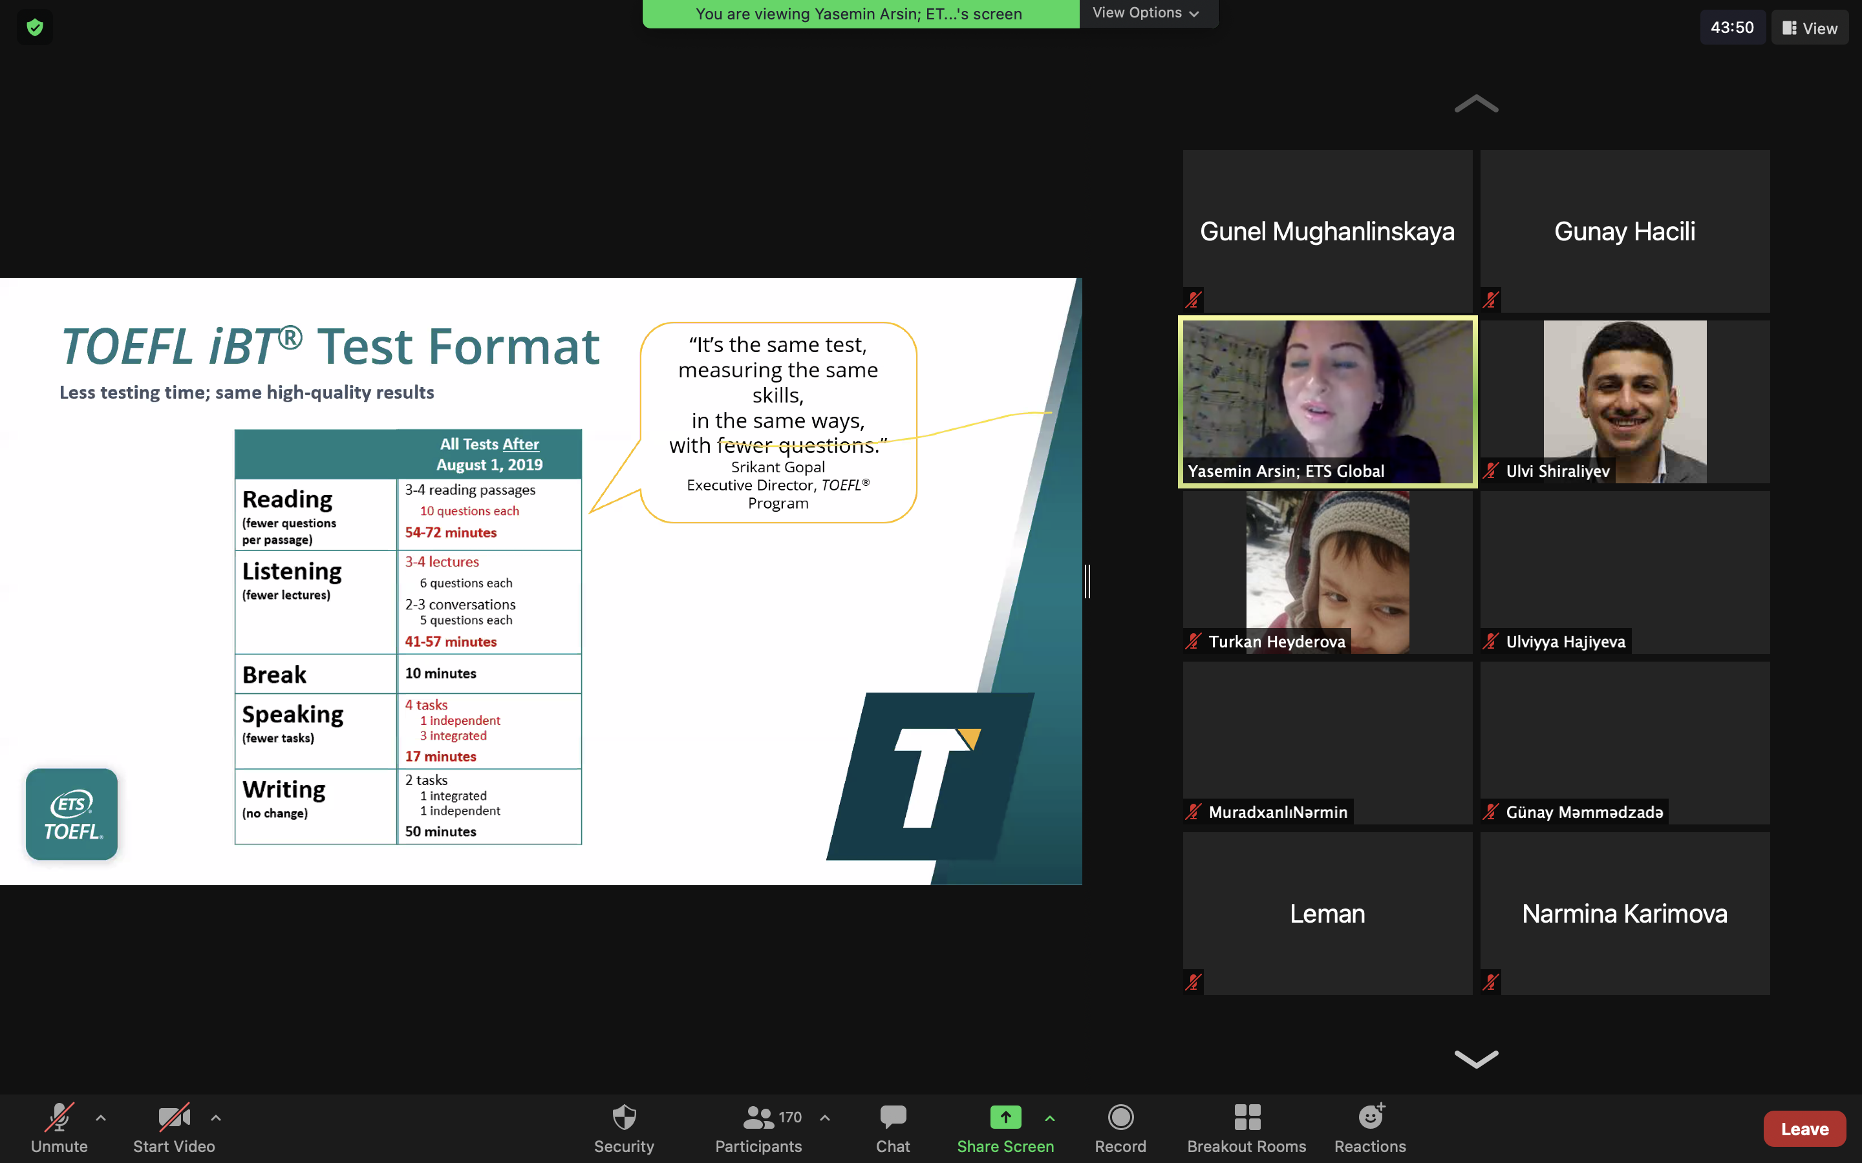Image resolution: width=1862 pixels, height=1163 pixels.
Task: Click muted mic icon beside Ulvi Shiraliyev
Action: [x=1490, y=471]
